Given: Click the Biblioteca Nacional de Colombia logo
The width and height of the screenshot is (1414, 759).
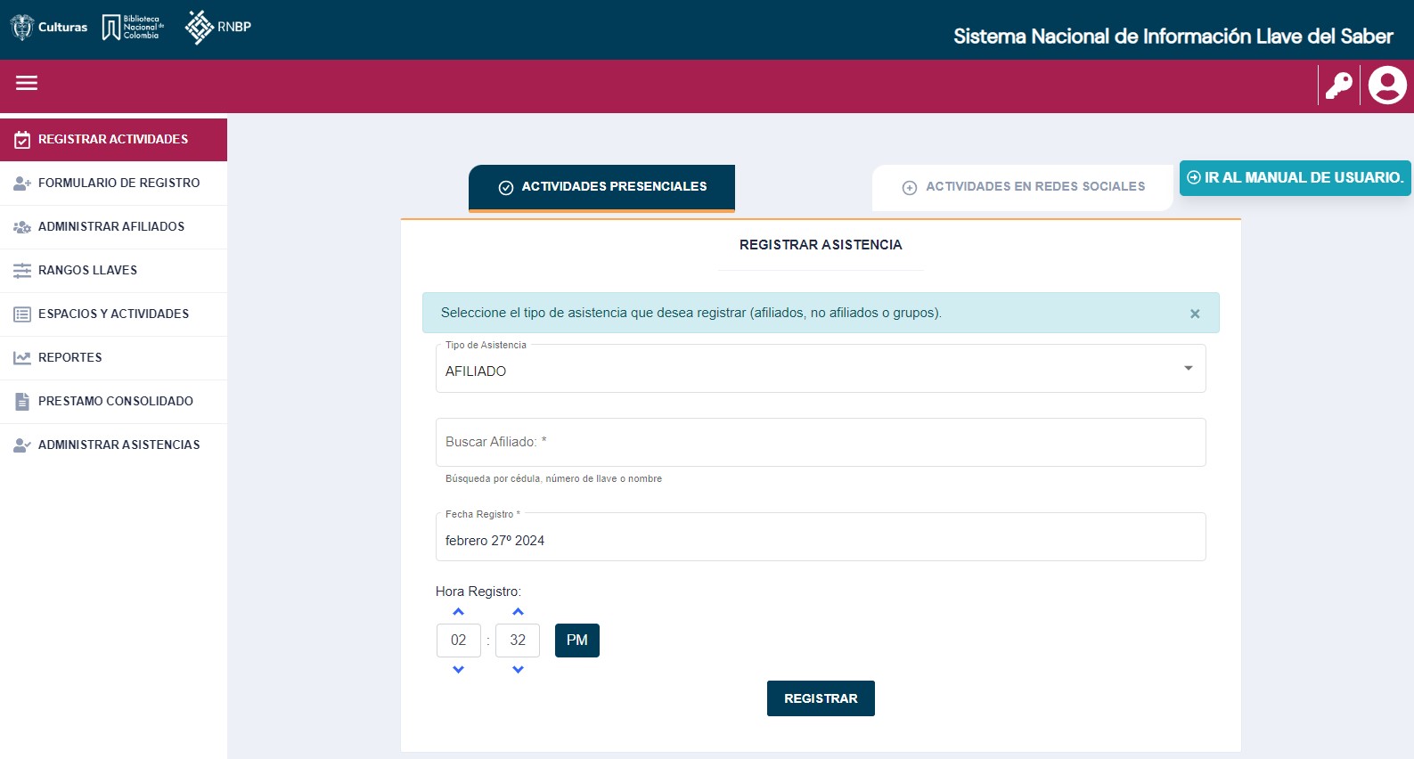Looking at the screenshot, I should point(133,27).
